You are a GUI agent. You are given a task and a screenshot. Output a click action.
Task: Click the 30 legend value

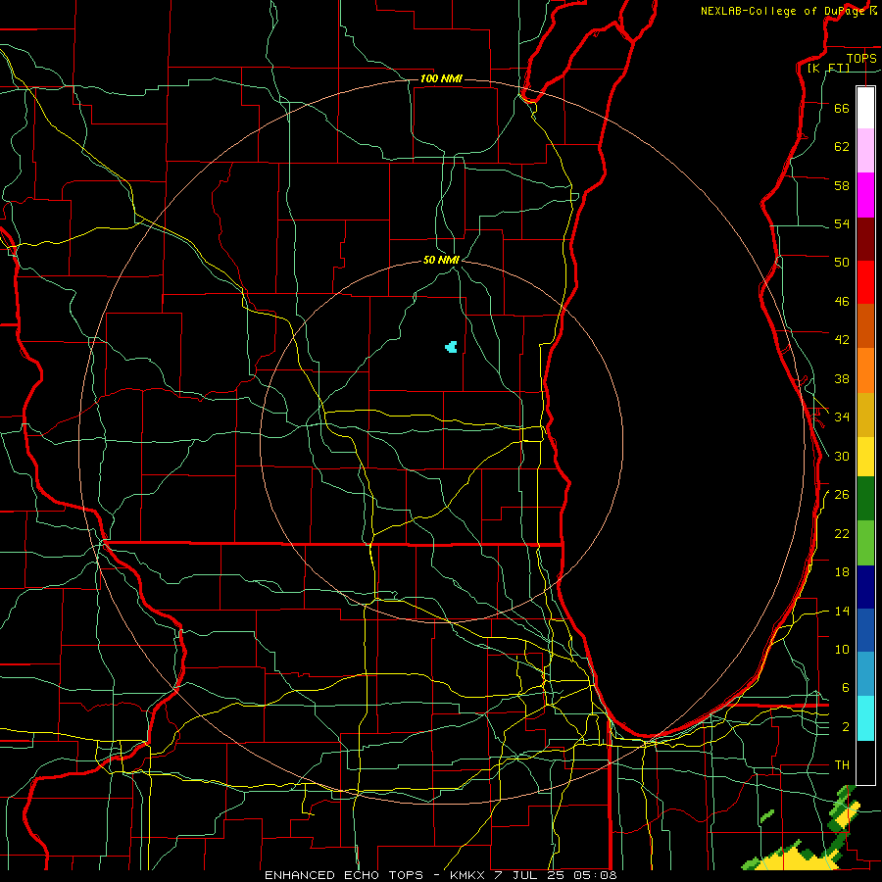coord(842,456)
